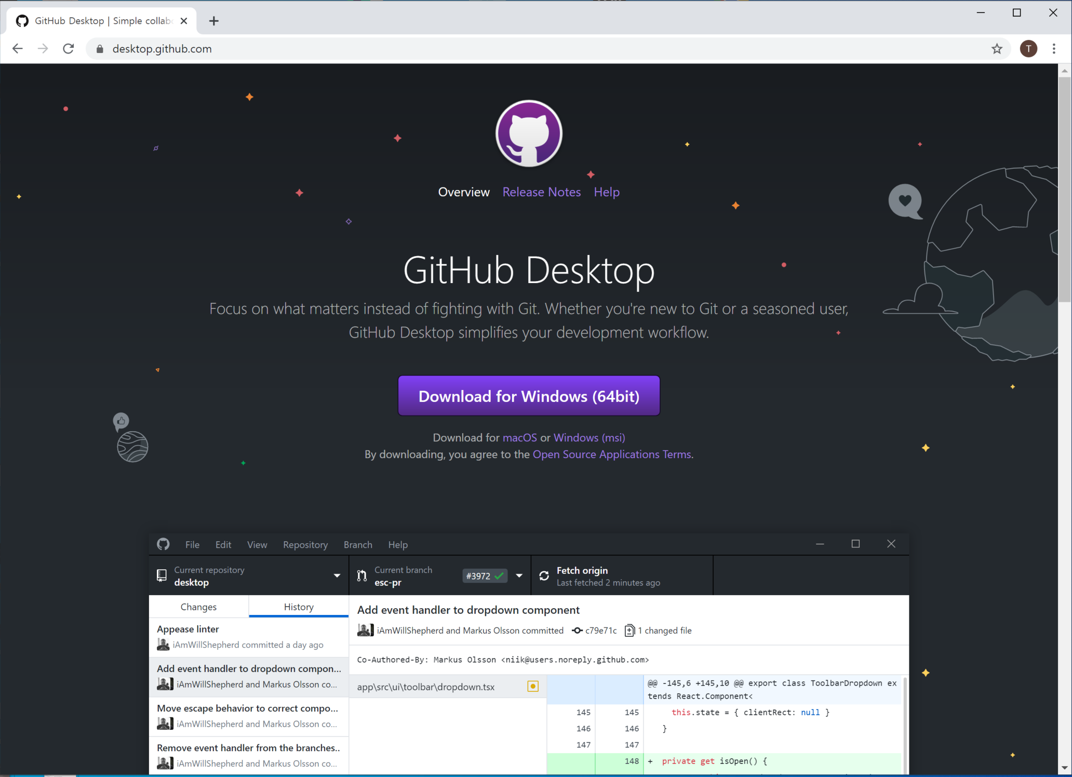The width and height of the screenshot is (1072, 777).
Task: Open the Repository menu
Action: (305, 545)
